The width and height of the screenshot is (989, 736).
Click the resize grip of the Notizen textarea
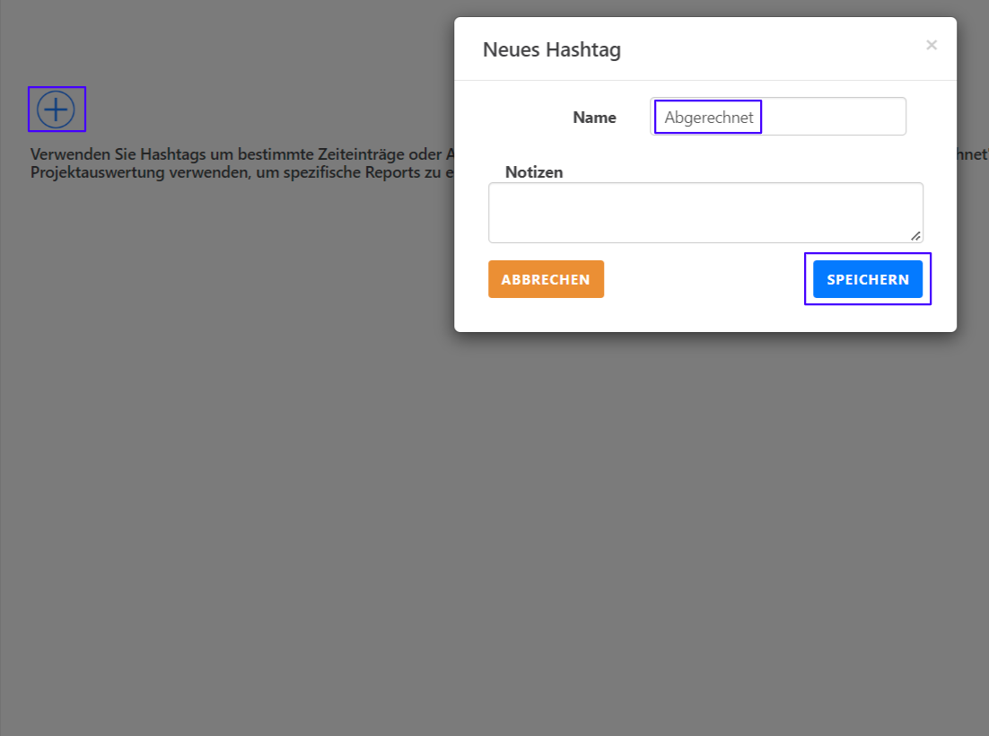(915, 235)
